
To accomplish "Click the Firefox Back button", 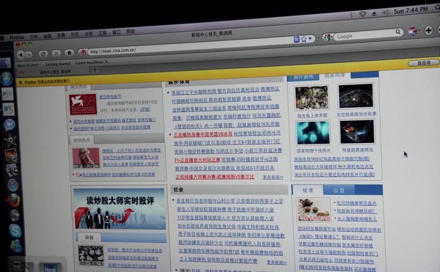I will [x=20, y=54].
